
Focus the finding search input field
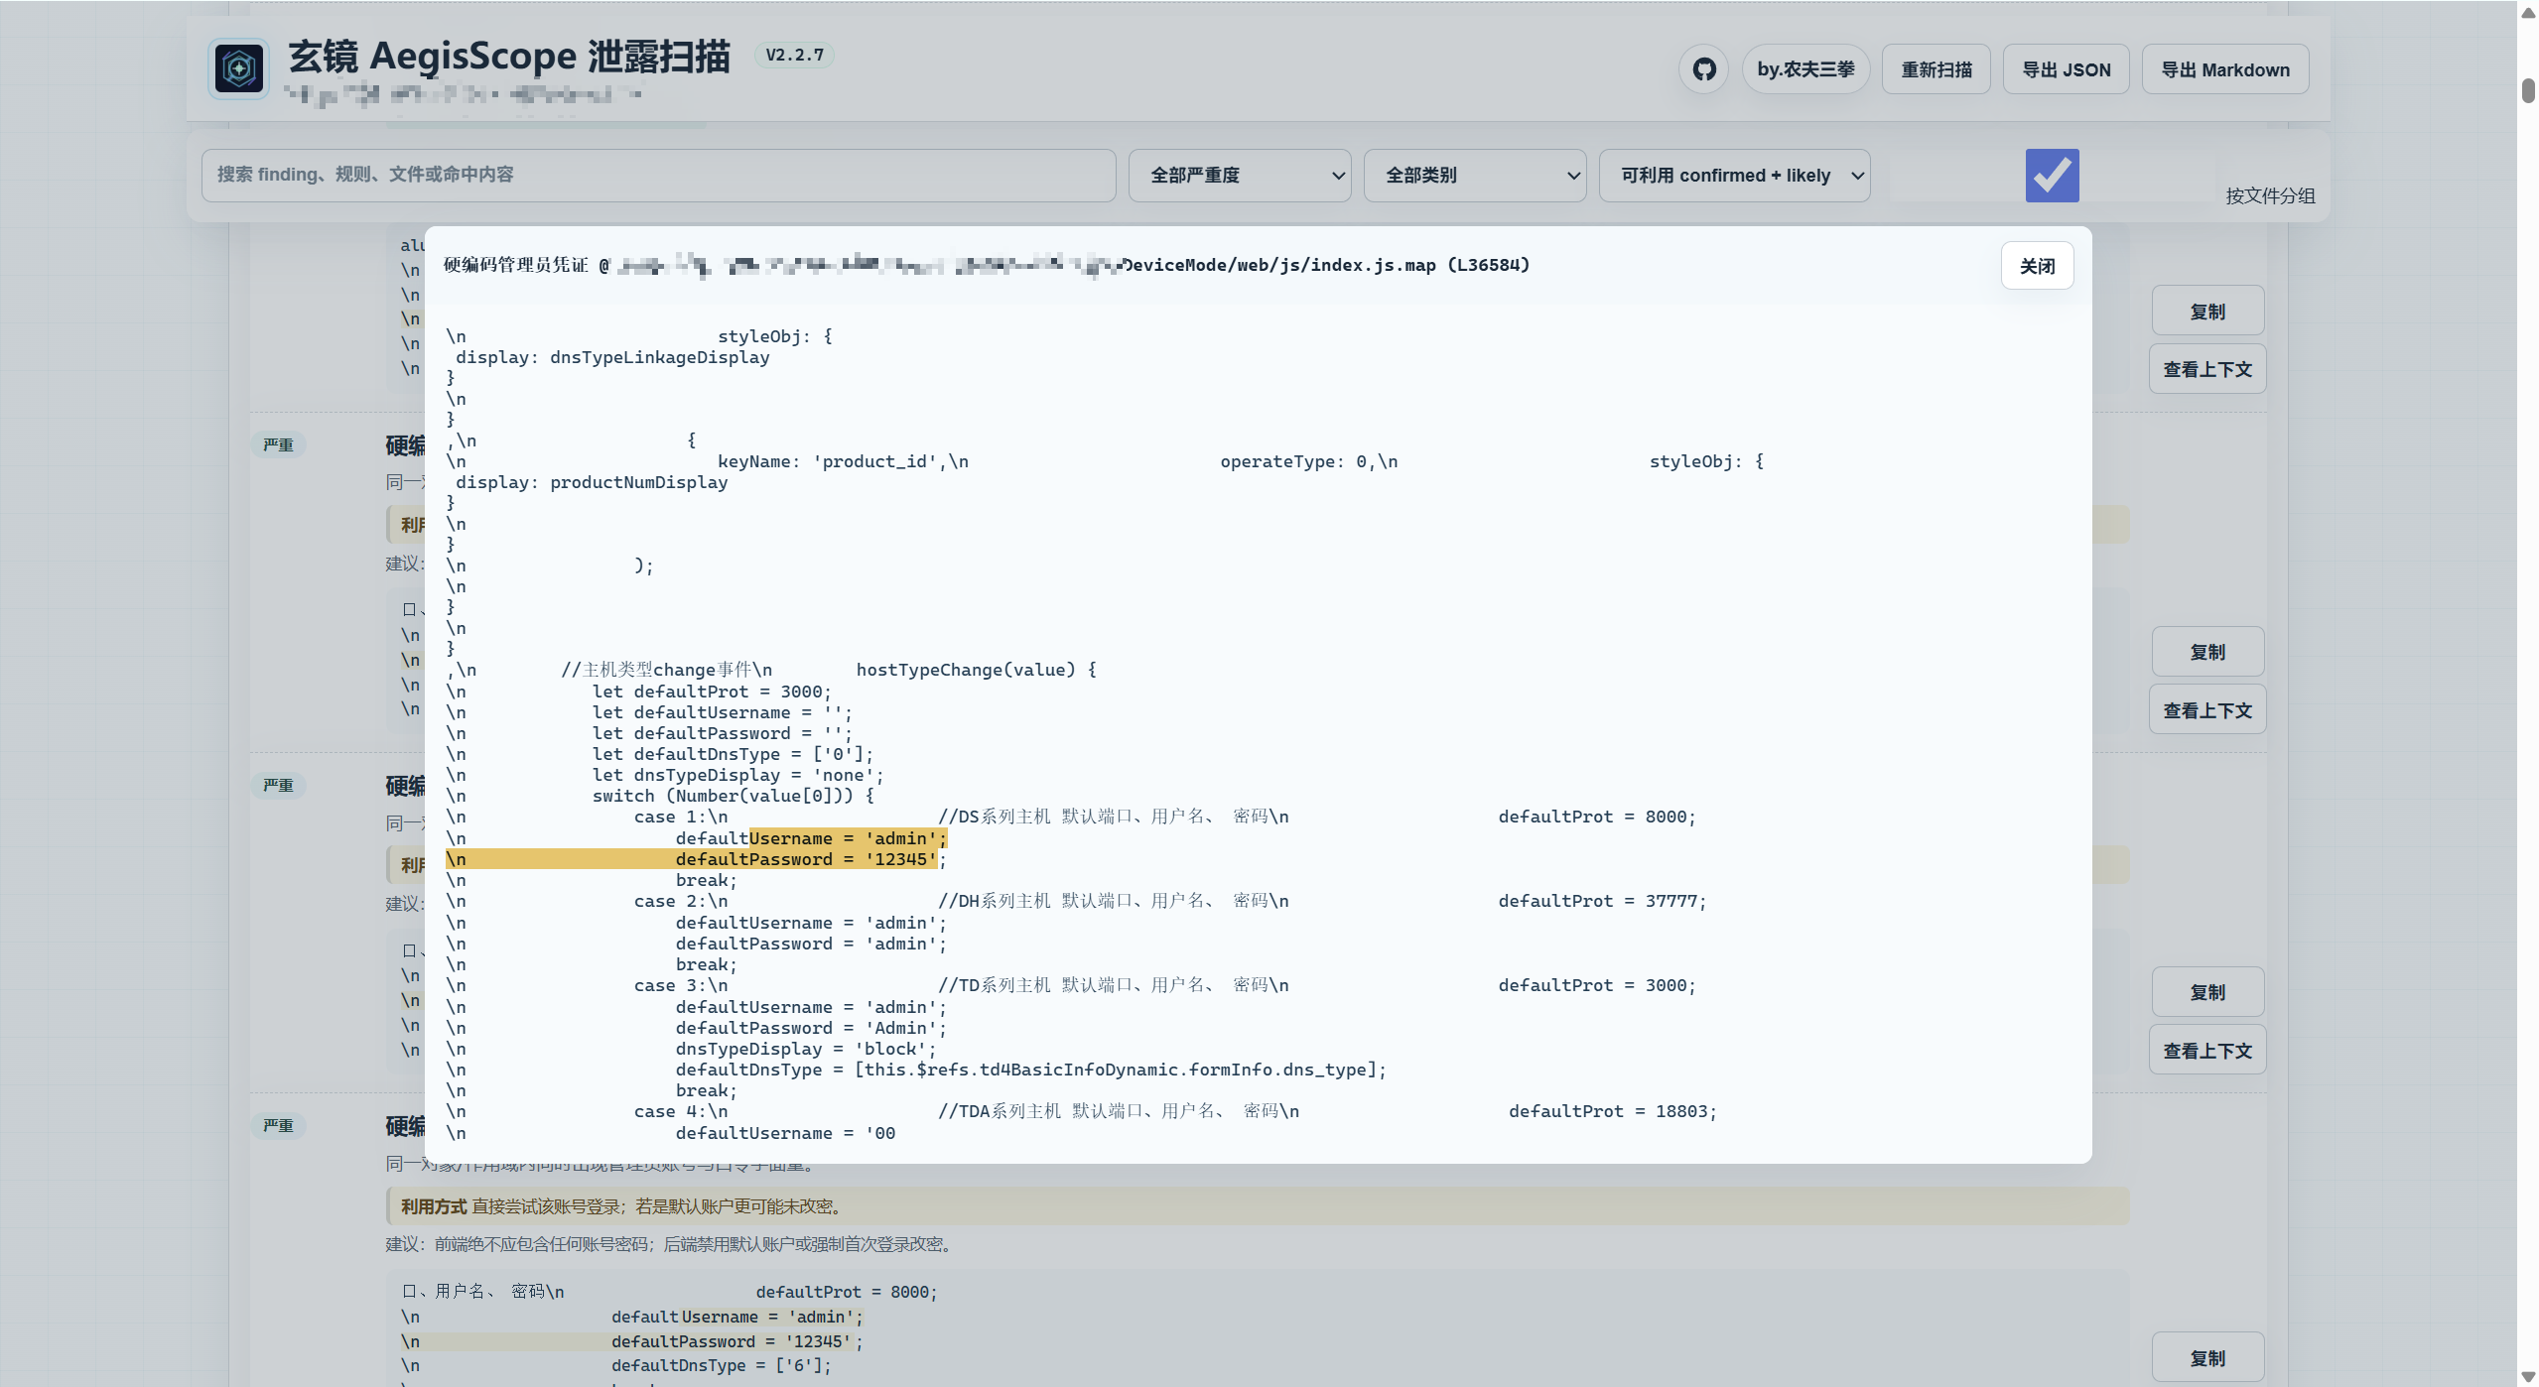coord(658,175)
